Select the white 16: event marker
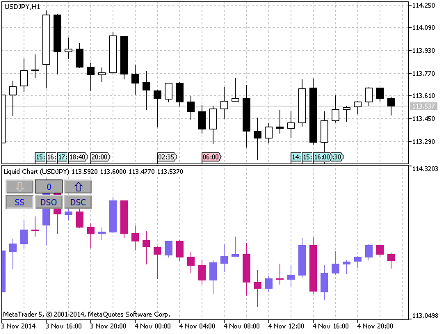 [51, 157]
